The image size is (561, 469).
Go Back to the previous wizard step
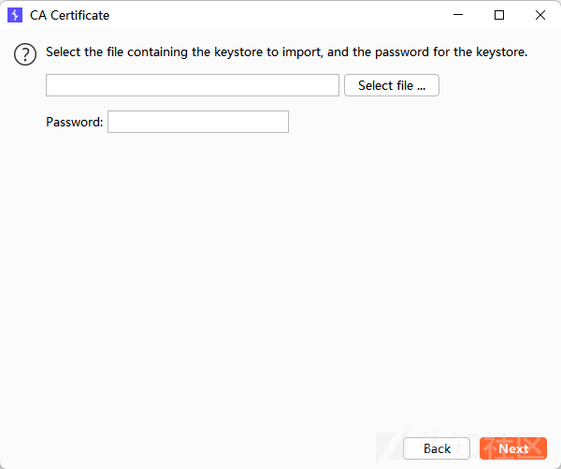(x=437, y=448)
